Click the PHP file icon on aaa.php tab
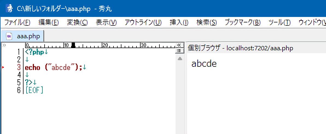The width and height of the screenshot is (326, 134). [10, 36]
